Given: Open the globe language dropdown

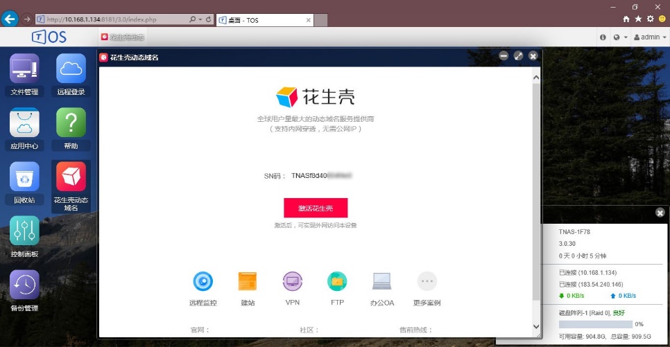Looking at the screenshot, I should pos(620,37).
